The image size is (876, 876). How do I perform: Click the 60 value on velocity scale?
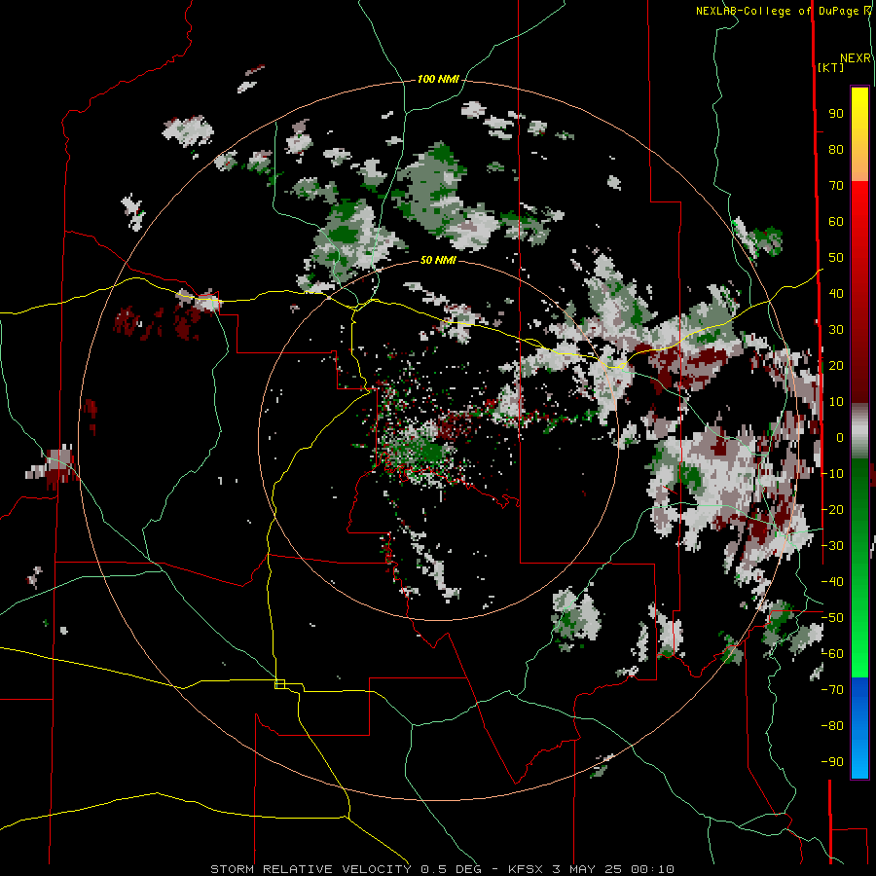click(x=836, y=222)
